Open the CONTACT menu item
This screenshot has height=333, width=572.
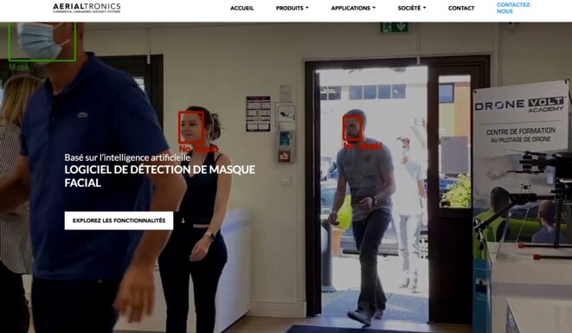(x=461, y=8)
